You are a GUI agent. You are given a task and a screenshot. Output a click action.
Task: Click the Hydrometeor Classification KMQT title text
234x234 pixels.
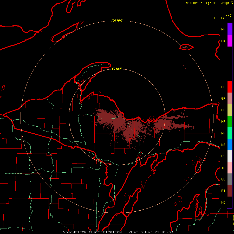[x=117, y=232]
